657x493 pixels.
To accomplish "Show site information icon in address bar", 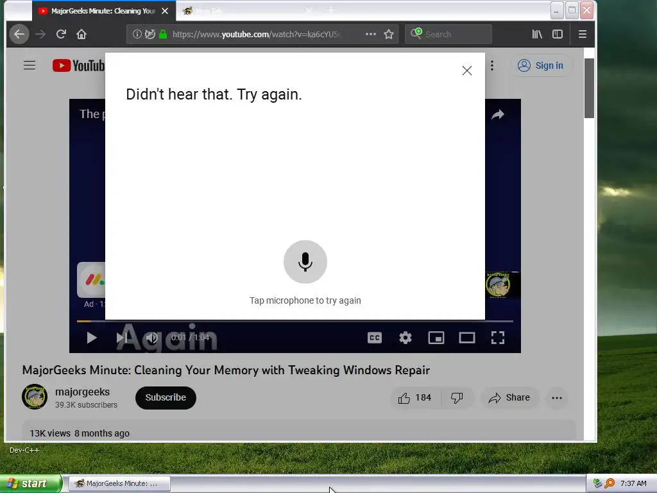I will (137, 35).
